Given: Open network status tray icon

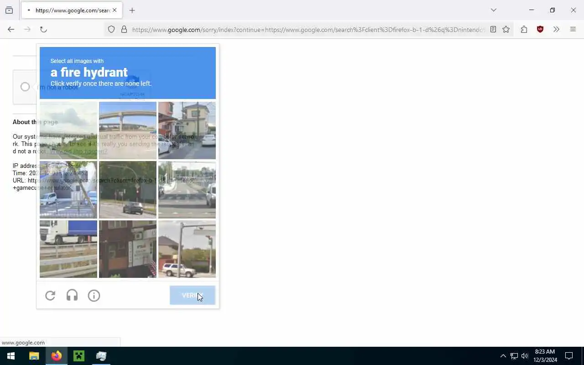Looking at the screenshot, I should coord(514,356).
